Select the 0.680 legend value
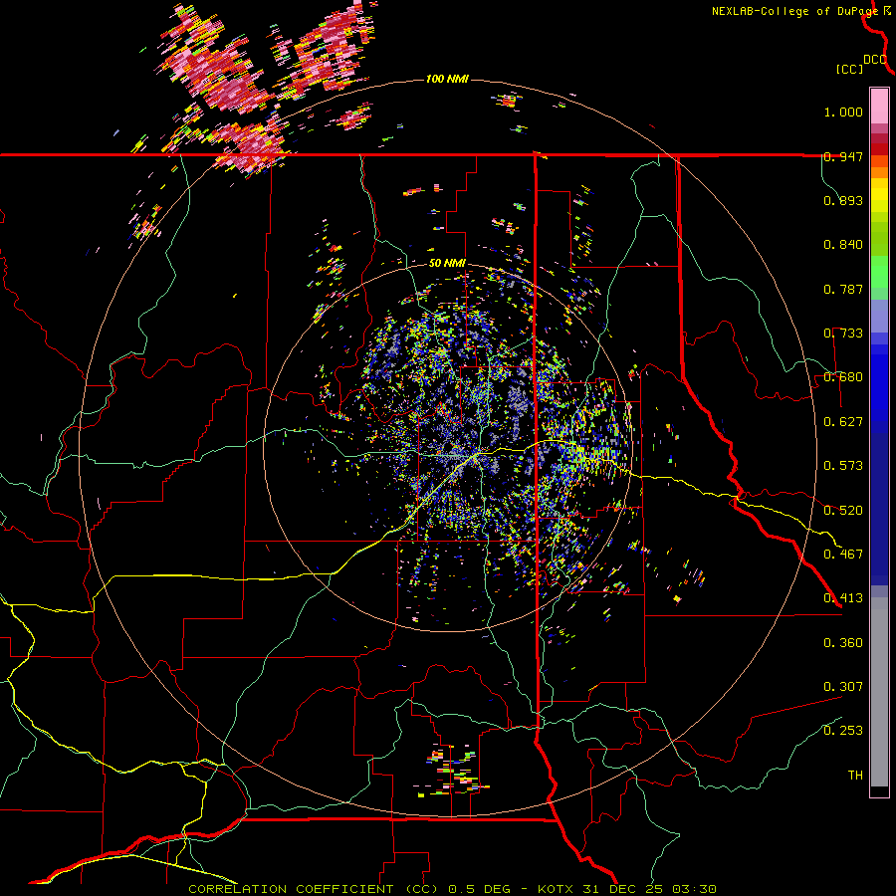 843,377
